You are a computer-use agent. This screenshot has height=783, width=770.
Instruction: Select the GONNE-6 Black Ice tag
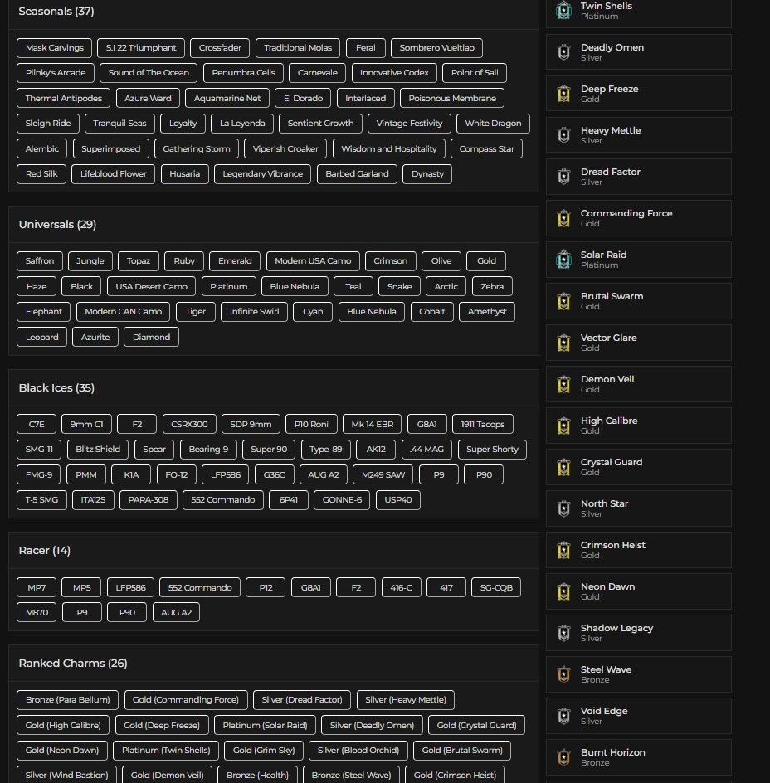(x=342, y=499)
